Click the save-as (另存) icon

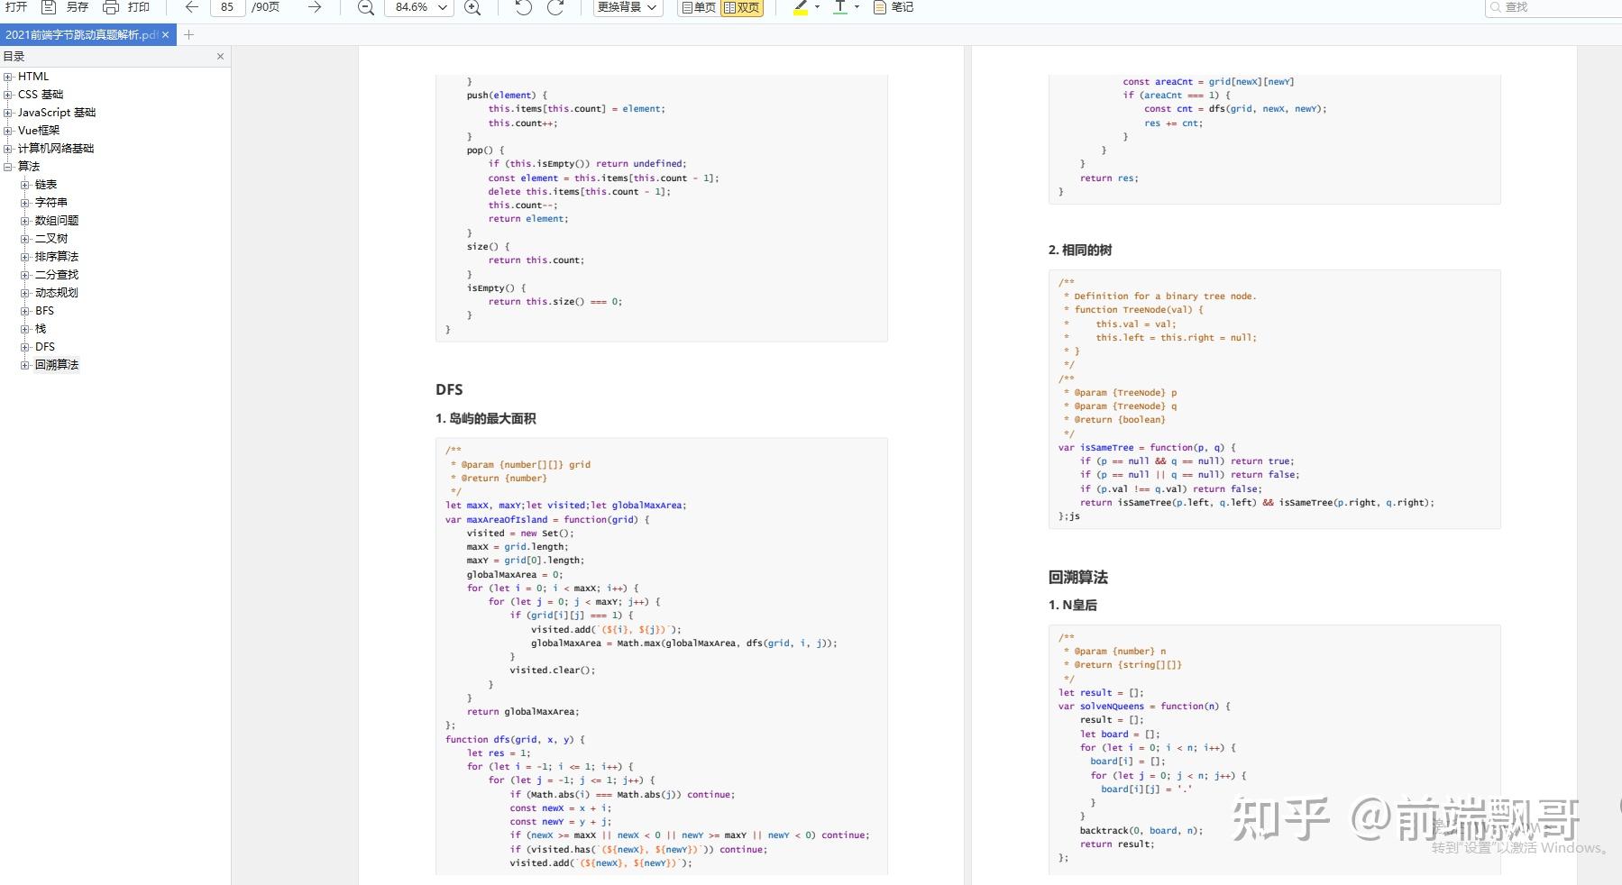50,7
